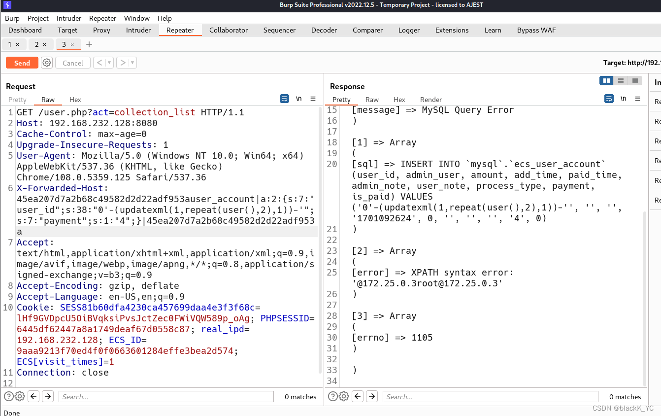Go forward to next request arrow
The height and width of the screenshot is (416, 661).
pyautogui.click(x=123, y=63)
